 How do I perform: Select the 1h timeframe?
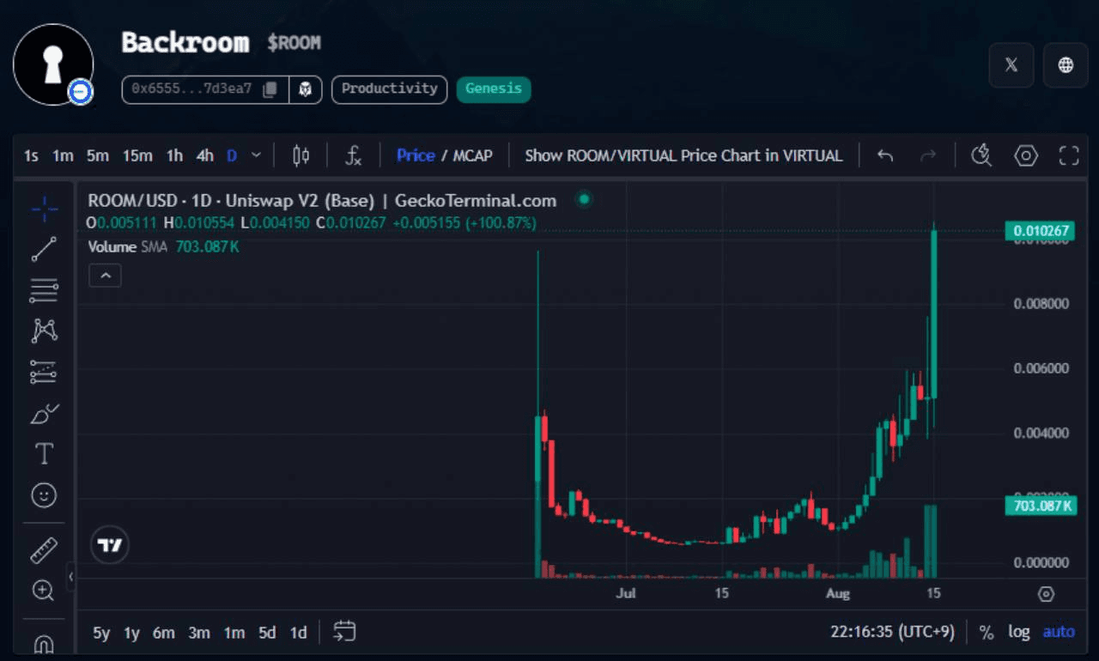click(174, 155)
